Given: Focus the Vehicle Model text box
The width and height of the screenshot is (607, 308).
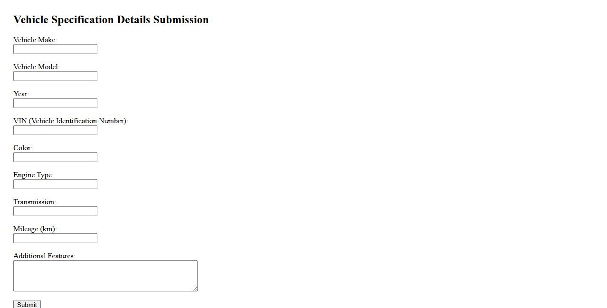Looking at the screenshot, I should click(55, 76).
